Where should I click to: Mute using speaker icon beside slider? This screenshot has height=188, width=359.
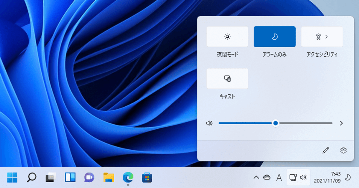209,123
